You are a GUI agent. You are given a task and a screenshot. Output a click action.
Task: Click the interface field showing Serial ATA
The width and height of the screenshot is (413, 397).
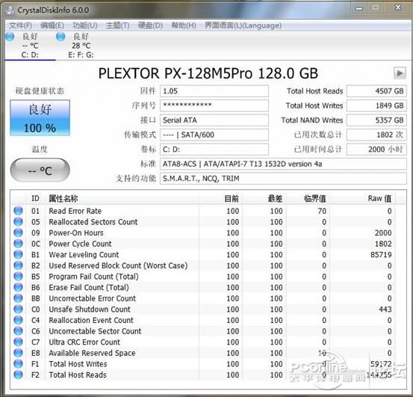pos(214,120)
